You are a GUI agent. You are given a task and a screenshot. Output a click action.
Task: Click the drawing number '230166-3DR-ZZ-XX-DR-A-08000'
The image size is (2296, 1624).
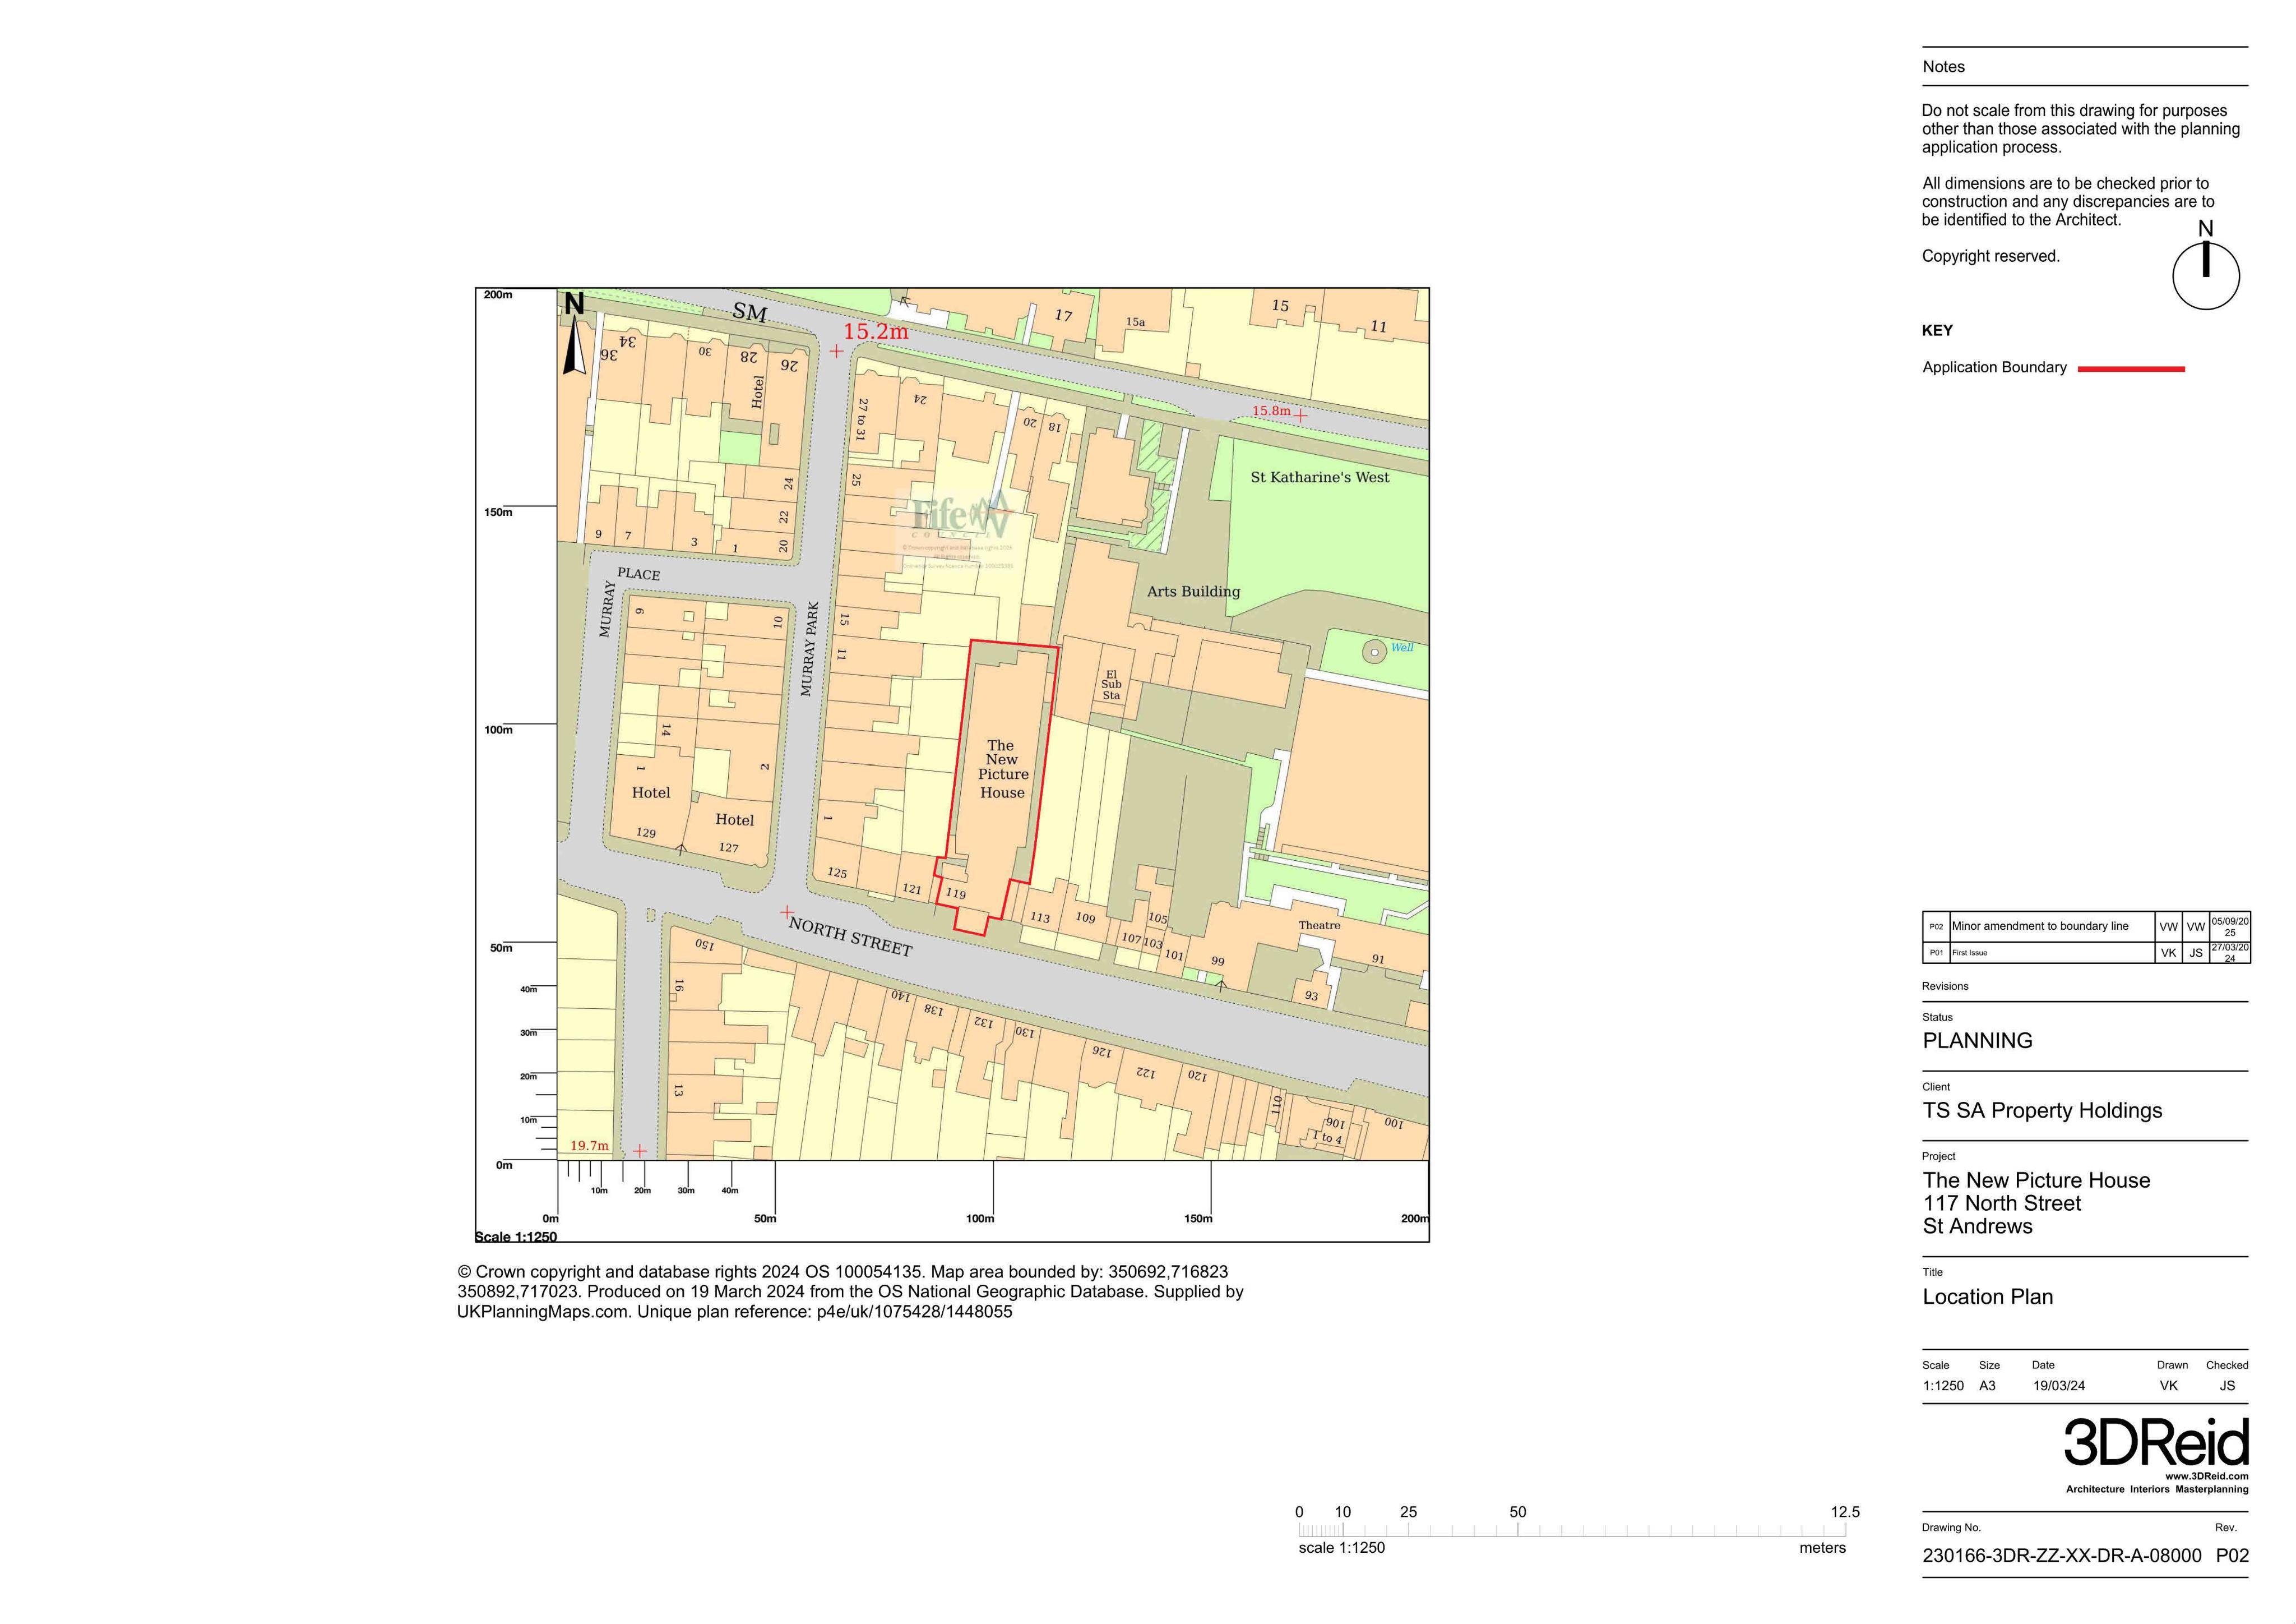(x=2061, y=1556)
